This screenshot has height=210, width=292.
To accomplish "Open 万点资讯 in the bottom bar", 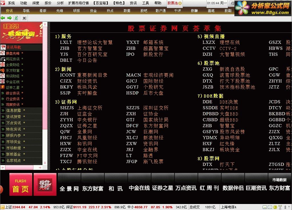I will 186,188.
